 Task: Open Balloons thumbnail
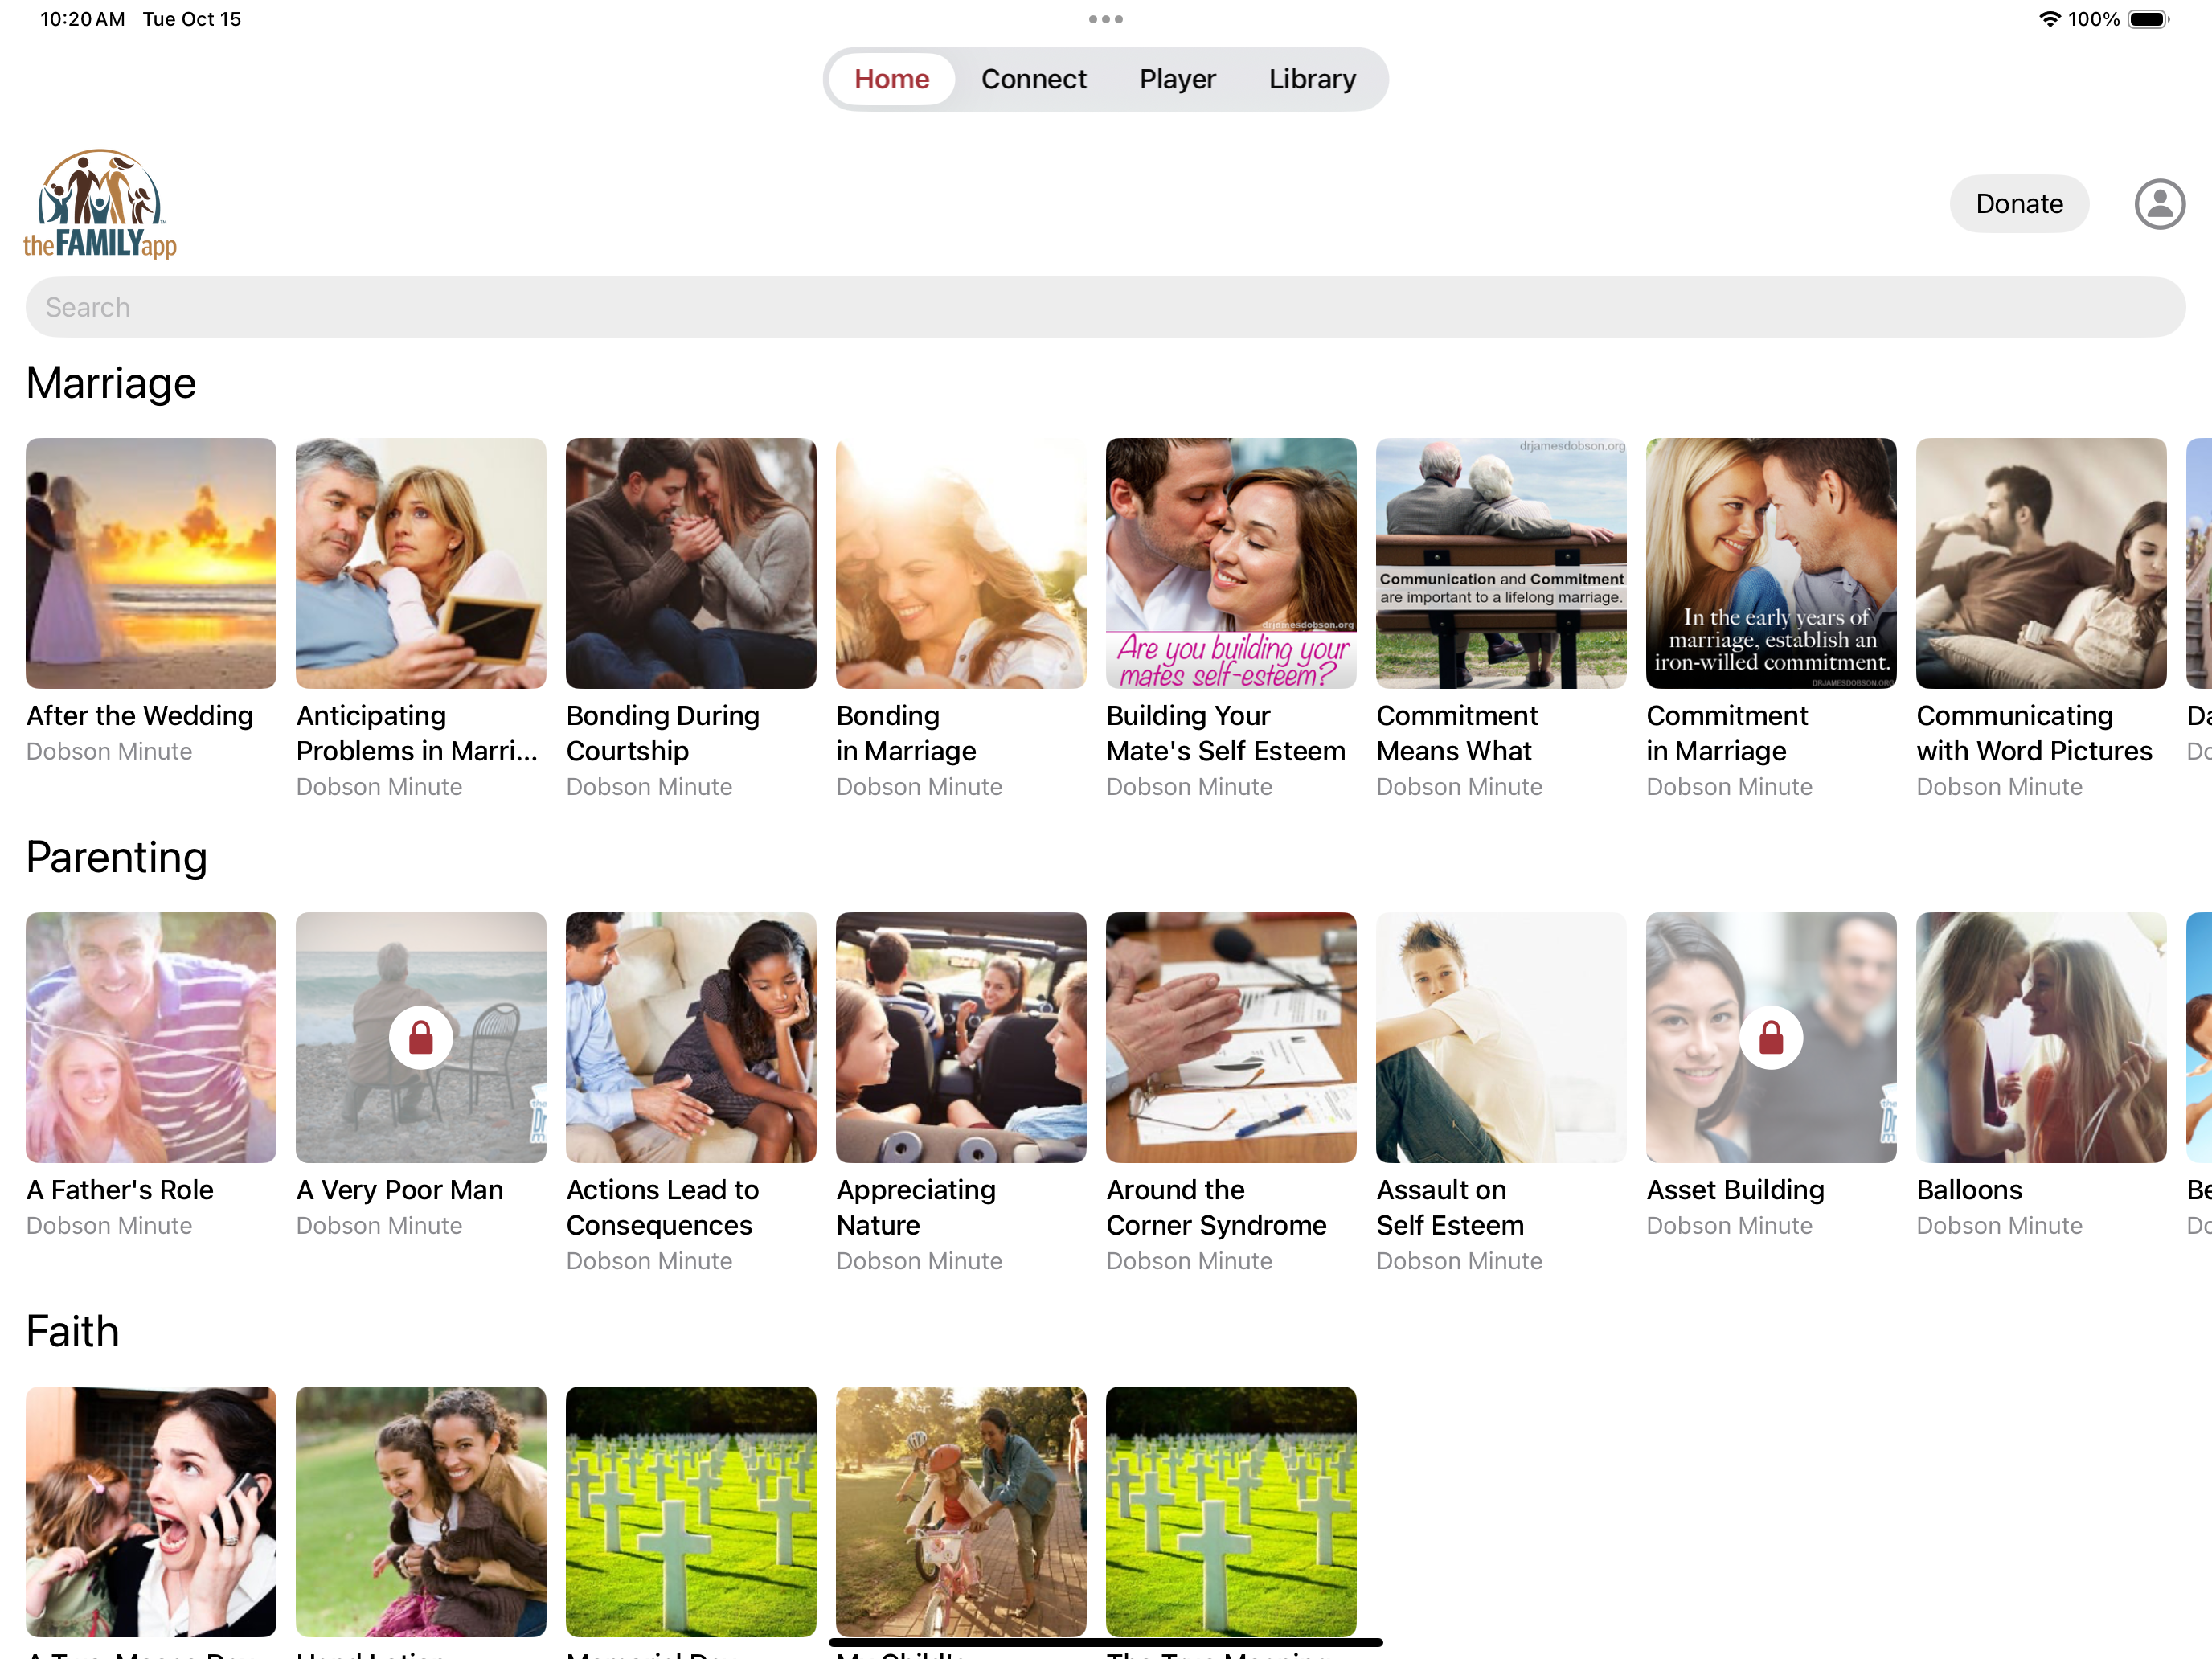tap(2041, 1037)
